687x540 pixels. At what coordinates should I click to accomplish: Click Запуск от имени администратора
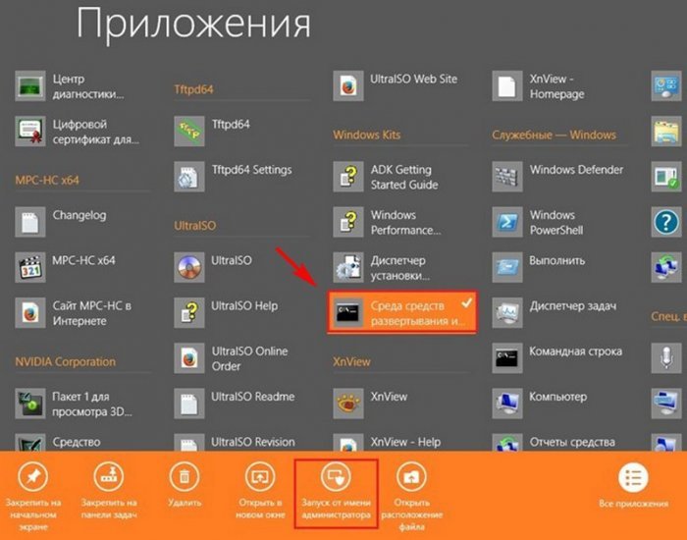point(336,493)
